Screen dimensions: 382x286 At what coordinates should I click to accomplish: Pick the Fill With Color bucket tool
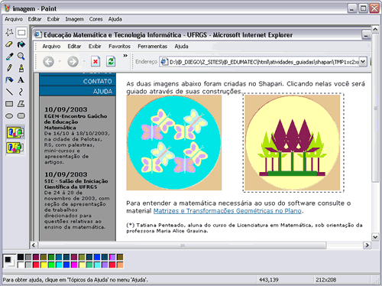tap(21, 44)
